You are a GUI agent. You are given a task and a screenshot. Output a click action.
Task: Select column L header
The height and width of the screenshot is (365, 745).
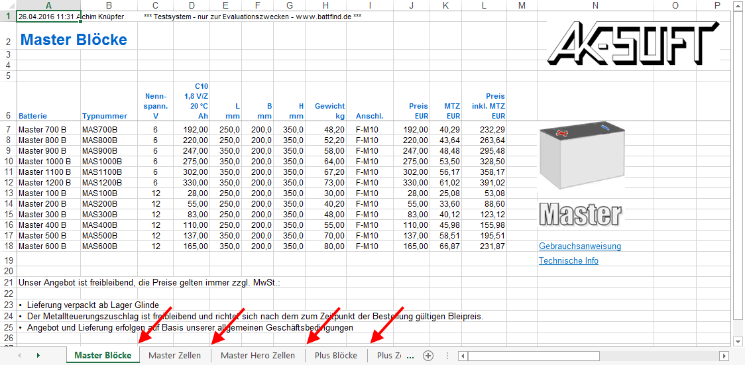tap(484, 5)
